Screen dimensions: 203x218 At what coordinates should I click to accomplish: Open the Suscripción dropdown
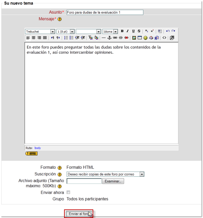pyautogui.click(x=142, y=174)
